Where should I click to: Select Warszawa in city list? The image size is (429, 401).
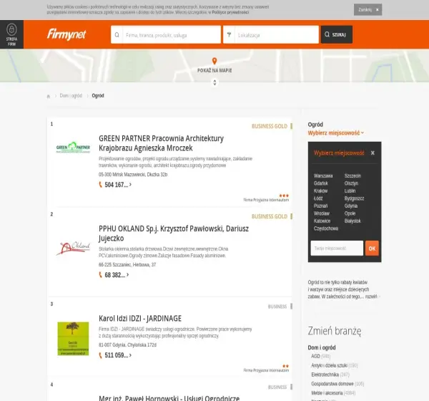pos(323,176)
